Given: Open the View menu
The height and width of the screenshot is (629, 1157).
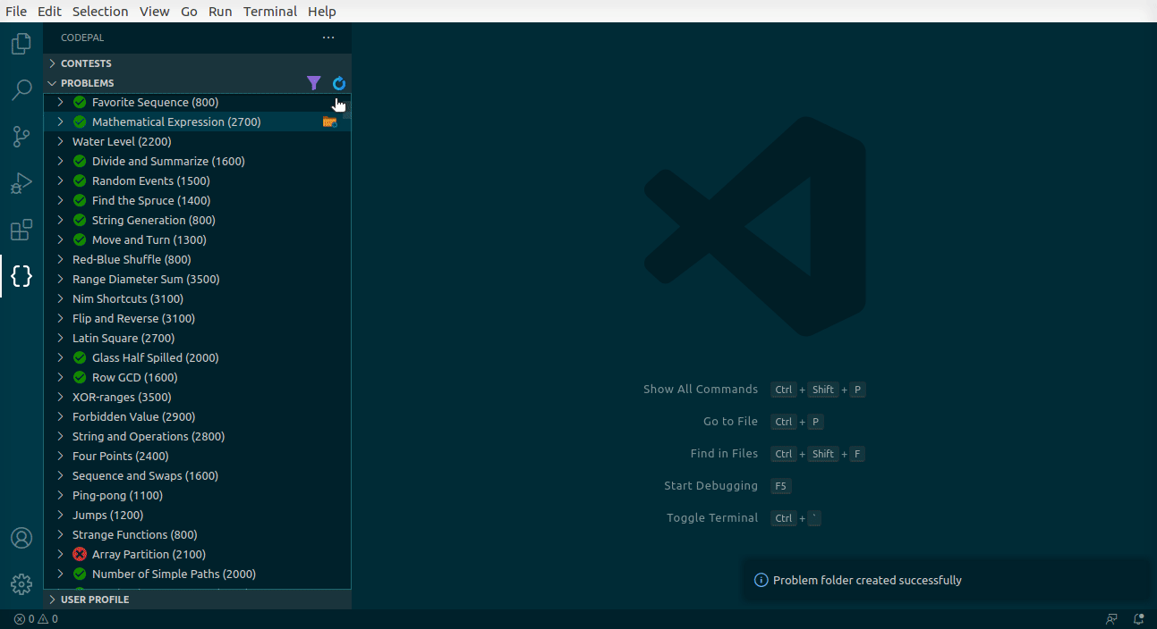Looking at the screenshot, I should (x=155, y=12).
